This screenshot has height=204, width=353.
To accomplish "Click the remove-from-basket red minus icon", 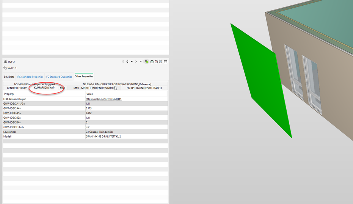I will [x=156, y=61].
